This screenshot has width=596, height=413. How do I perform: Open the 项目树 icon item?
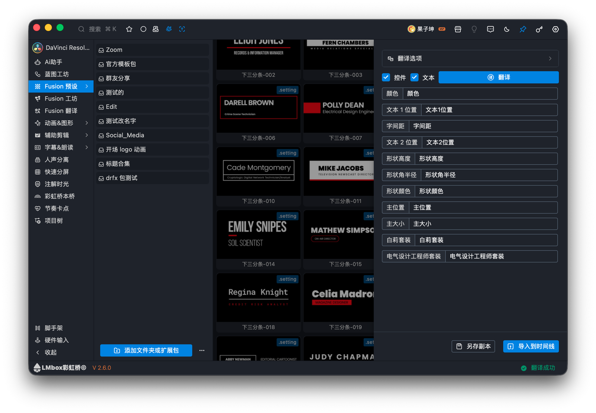pos(38,221)
